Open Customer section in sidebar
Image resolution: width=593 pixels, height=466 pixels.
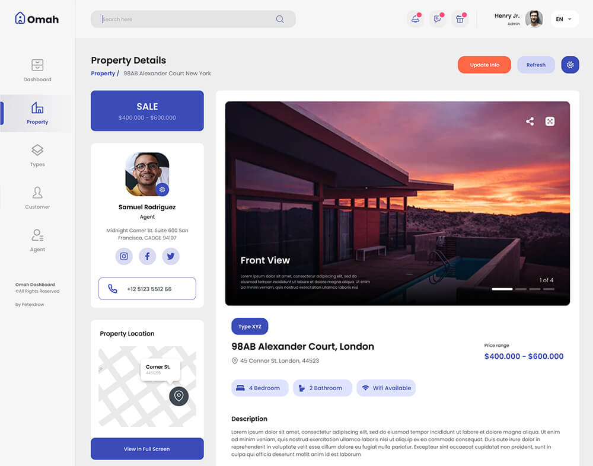pos(37,198)
